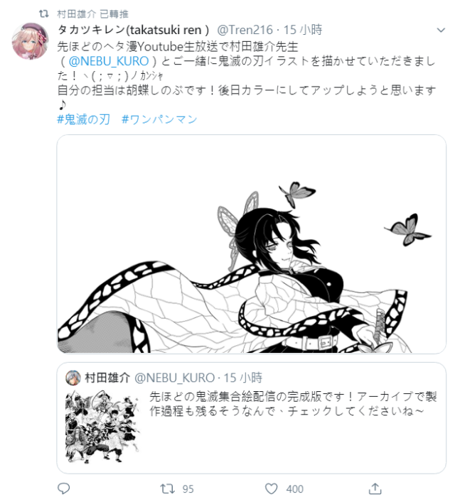Open the quoted tweet text by 村田雄介
455x497 pixels.
tap(293, 404)
